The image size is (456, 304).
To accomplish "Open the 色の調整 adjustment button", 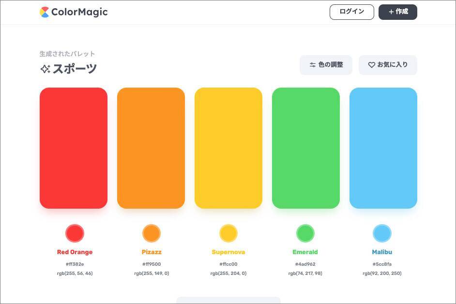I will 326,65.
